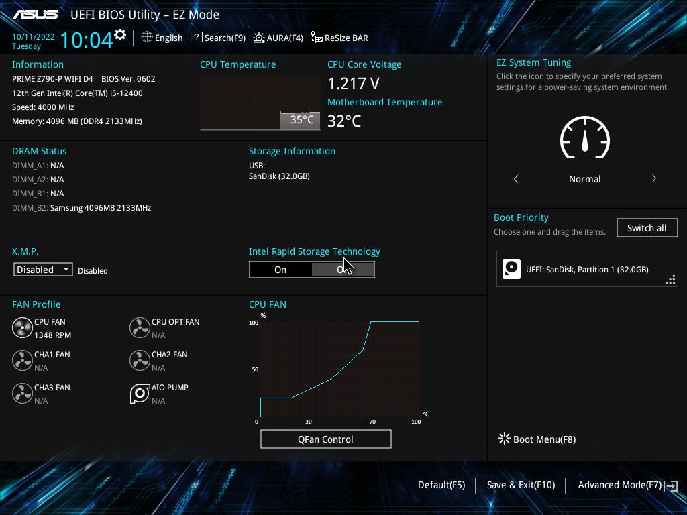Open QFan Control
Viewport: 687px width, 515px height.
(x=325, y=439)
